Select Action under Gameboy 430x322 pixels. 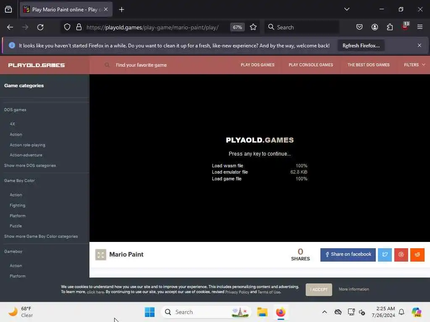point(16,265)
